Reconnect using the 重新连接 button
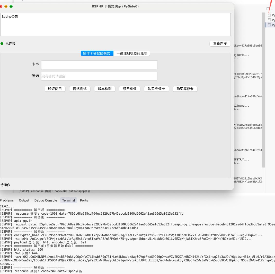 point(220,44)
